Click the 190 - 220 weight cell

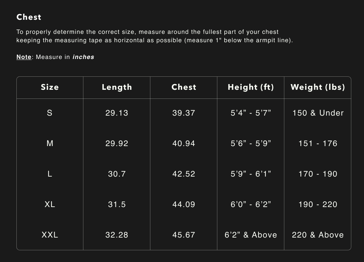pyautogui.click(x=318, y=204)
